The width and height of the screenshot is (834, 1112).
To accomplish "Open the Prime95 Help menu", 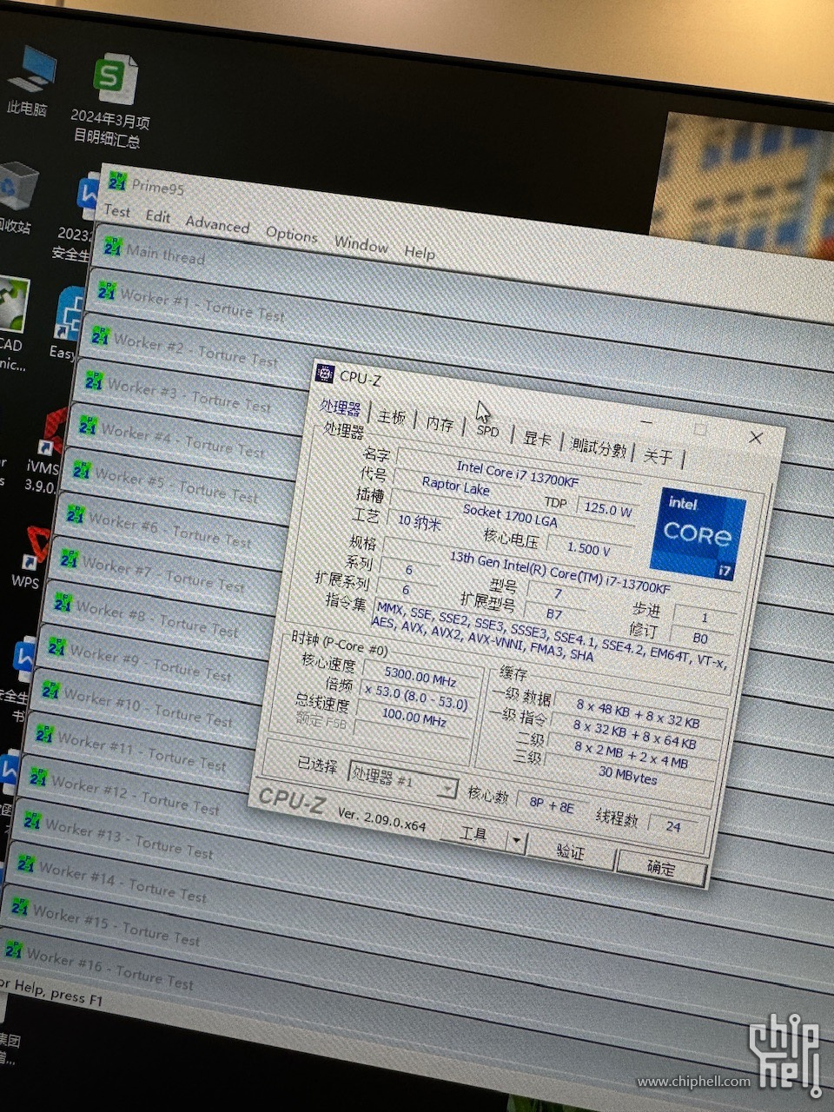I will [x=419, y=252].
